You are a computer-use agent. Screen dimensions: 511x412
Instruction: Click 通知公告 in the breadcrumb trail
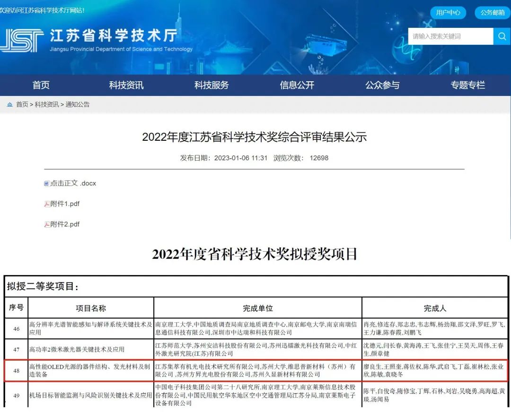coord(78,104)
